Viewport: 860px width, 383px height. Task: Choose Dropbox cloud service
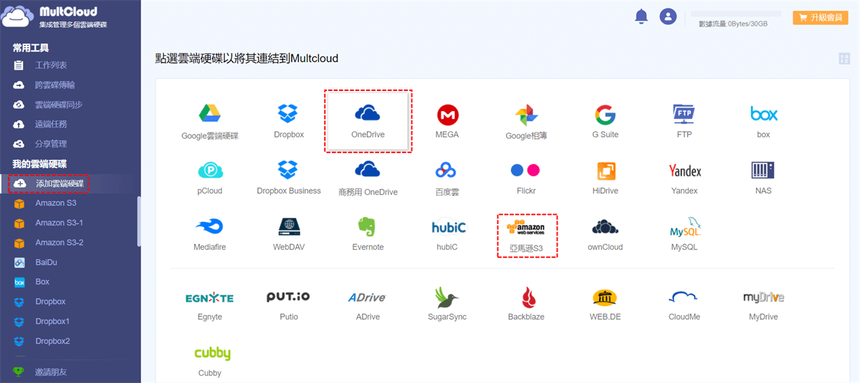(288, 113)
